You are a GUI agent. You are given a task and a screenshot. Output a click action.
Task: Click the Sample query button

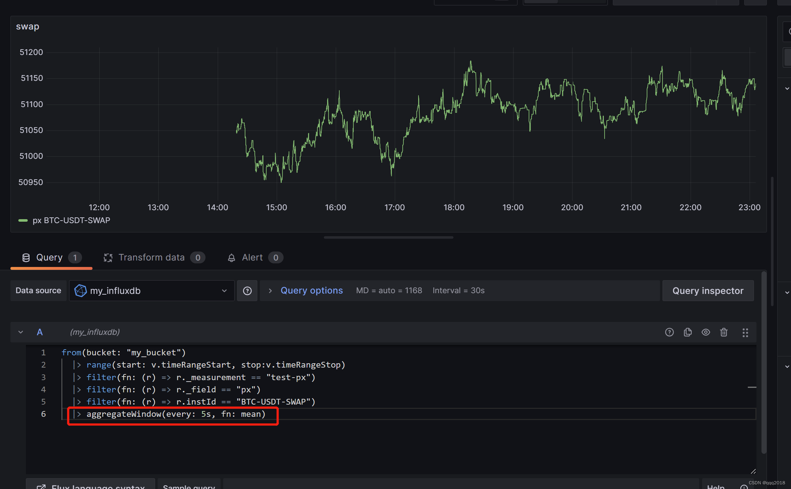189,484
